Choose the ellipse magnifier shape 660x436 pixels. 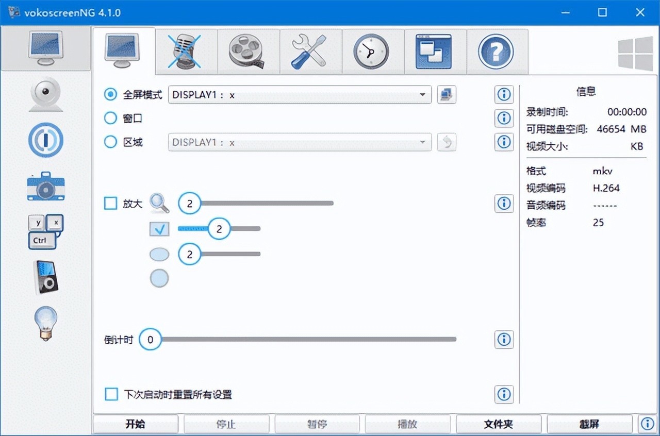(159, 254)
